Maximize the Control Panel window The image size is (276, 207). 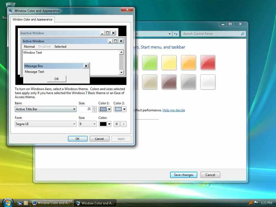pos(230,24)
